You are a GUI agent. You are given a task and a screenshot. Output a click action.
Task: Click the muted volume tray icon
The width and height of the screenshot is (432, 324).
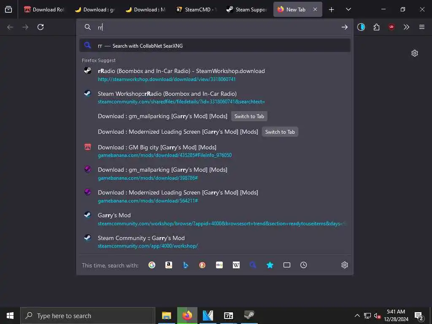click(x=377, y=316)
